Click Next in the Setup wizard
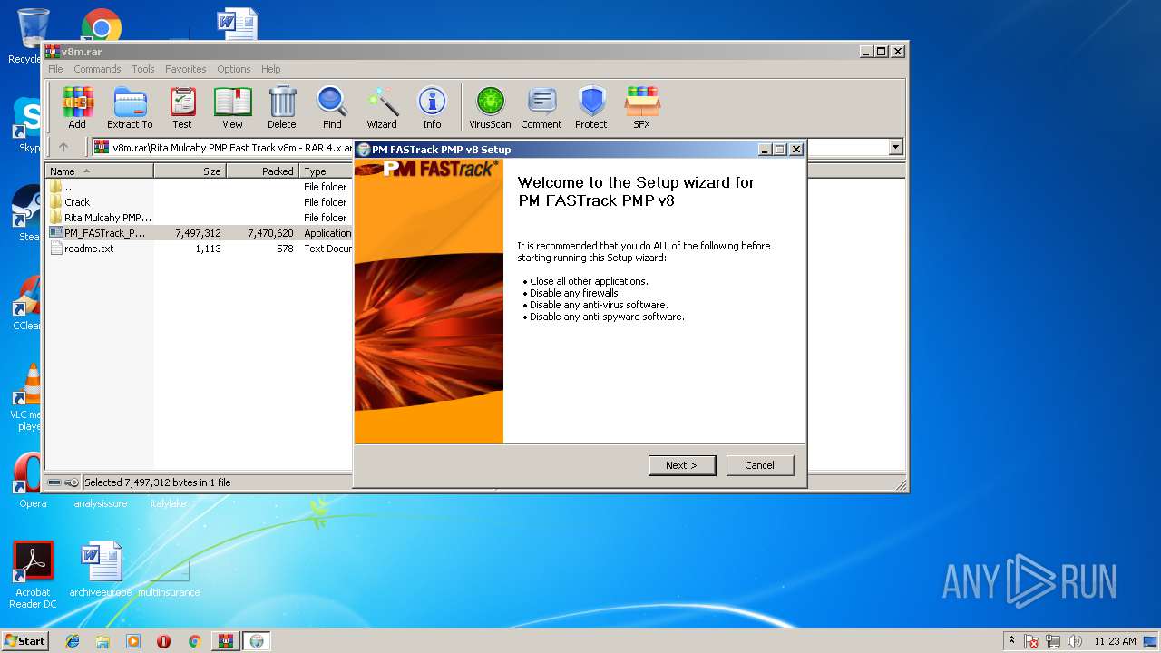 [x=682, y=465]
